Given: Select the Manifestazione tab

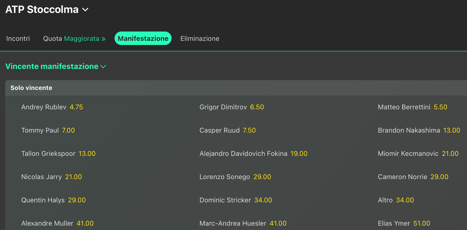Looking at the screenshot, I should click(143, 38).
